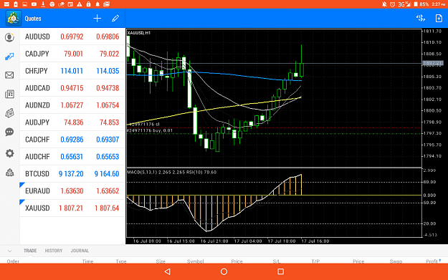Screen dimensions: 448x280
Task: Switch to the TRADE tab
Action: [30, 251]
